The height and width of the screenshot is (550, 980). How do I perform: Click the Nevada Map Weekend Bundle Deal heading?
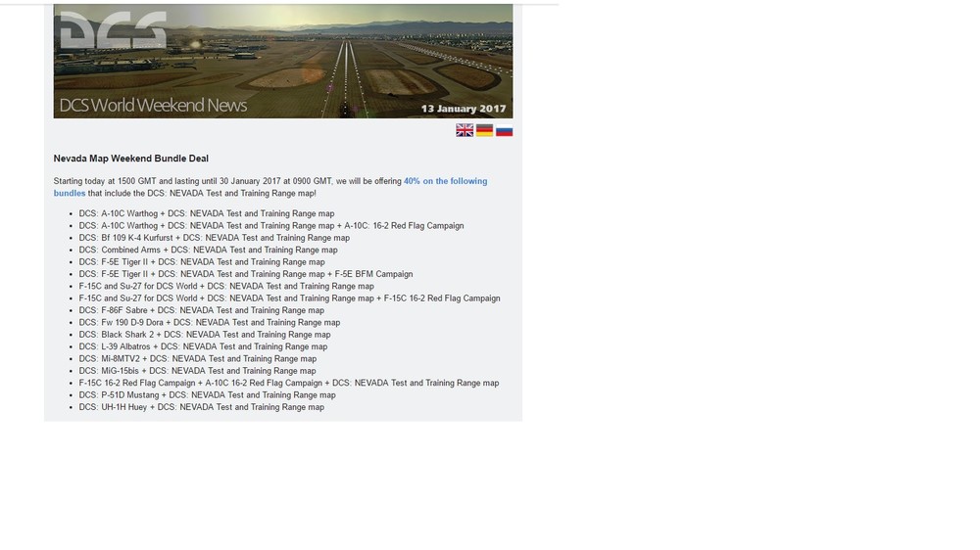[x=131, y=159]
